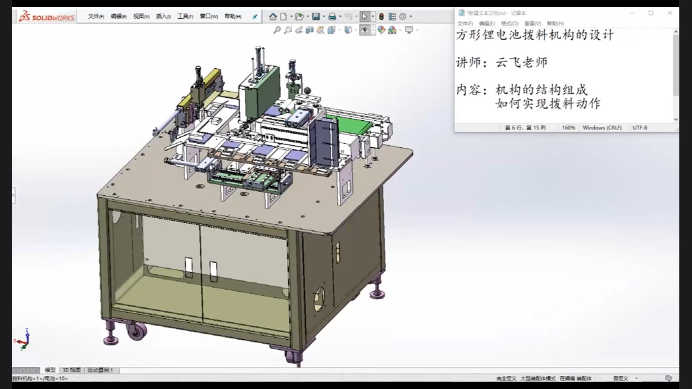This screenshot has width=692, height=389.
Task: Open Apply Scene icon
Action: [392, 30]
